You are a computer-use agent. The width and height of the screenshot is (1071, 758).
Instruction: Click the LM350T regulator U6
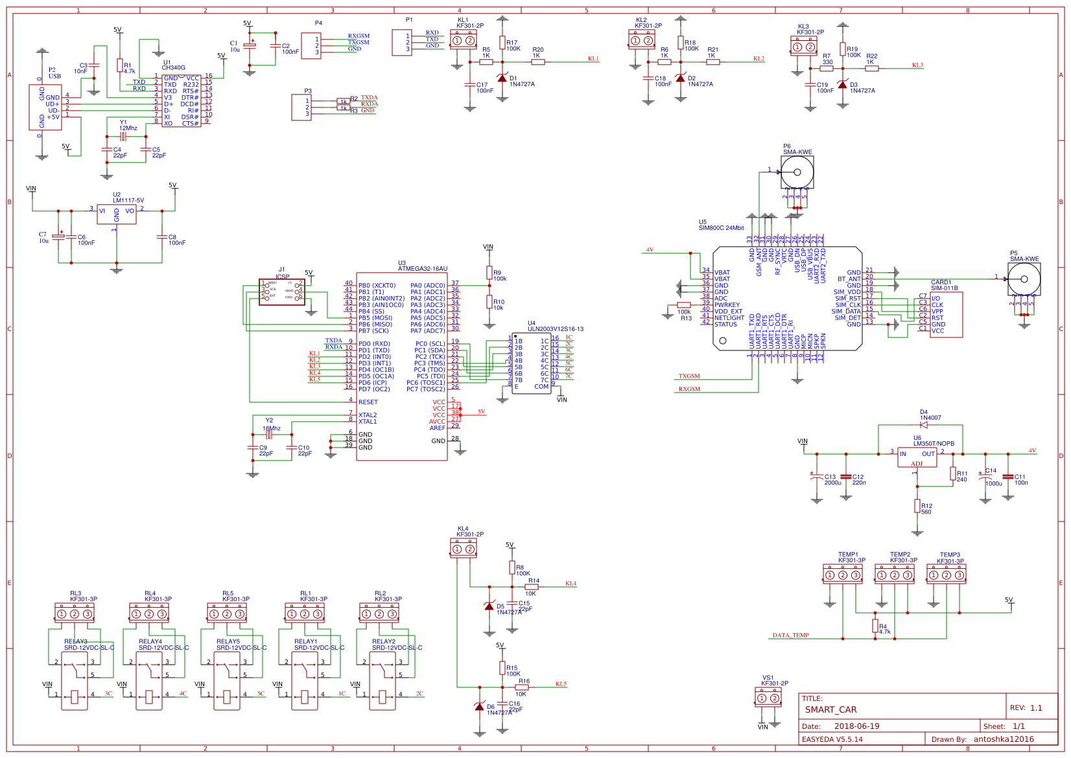(x=917, y=457)
